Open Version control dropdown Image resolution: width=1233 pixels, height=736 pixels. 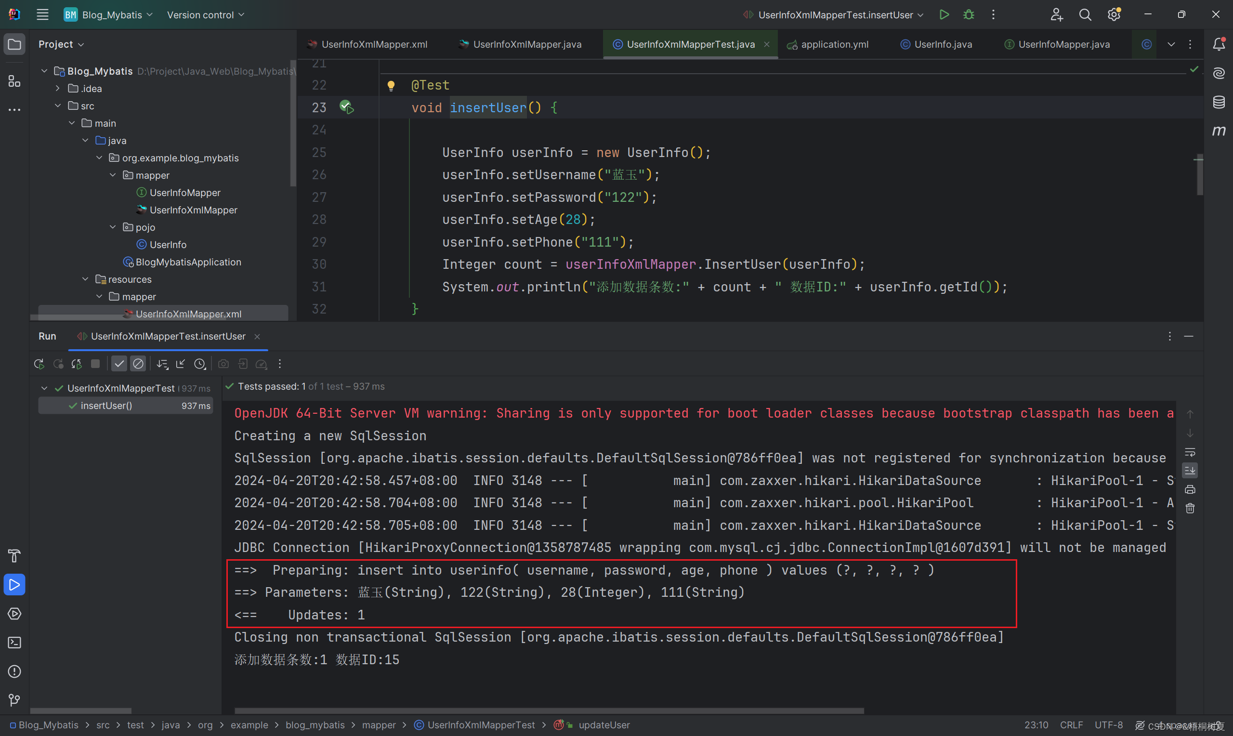coord(205,15)
